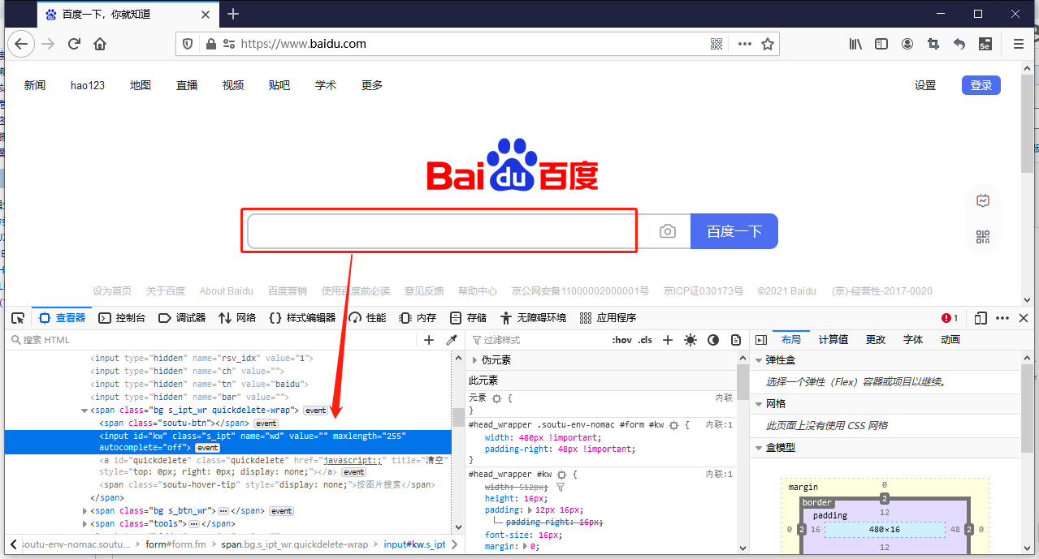Expand the 伪元素 section
Screen dimensions: 1039x559
tap(475, 360)
